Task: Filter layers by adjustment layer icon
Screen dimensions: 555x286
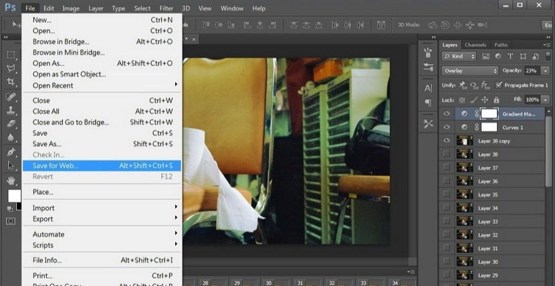Action: coord(498,56)
